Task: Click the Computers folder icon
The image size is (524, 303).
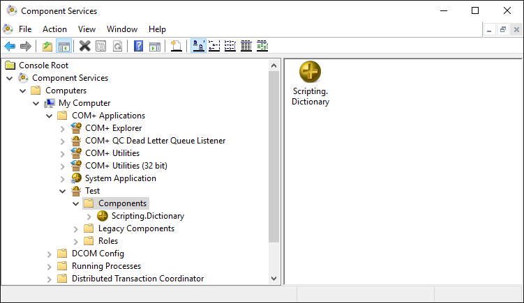Action: (x=36, y=90)
